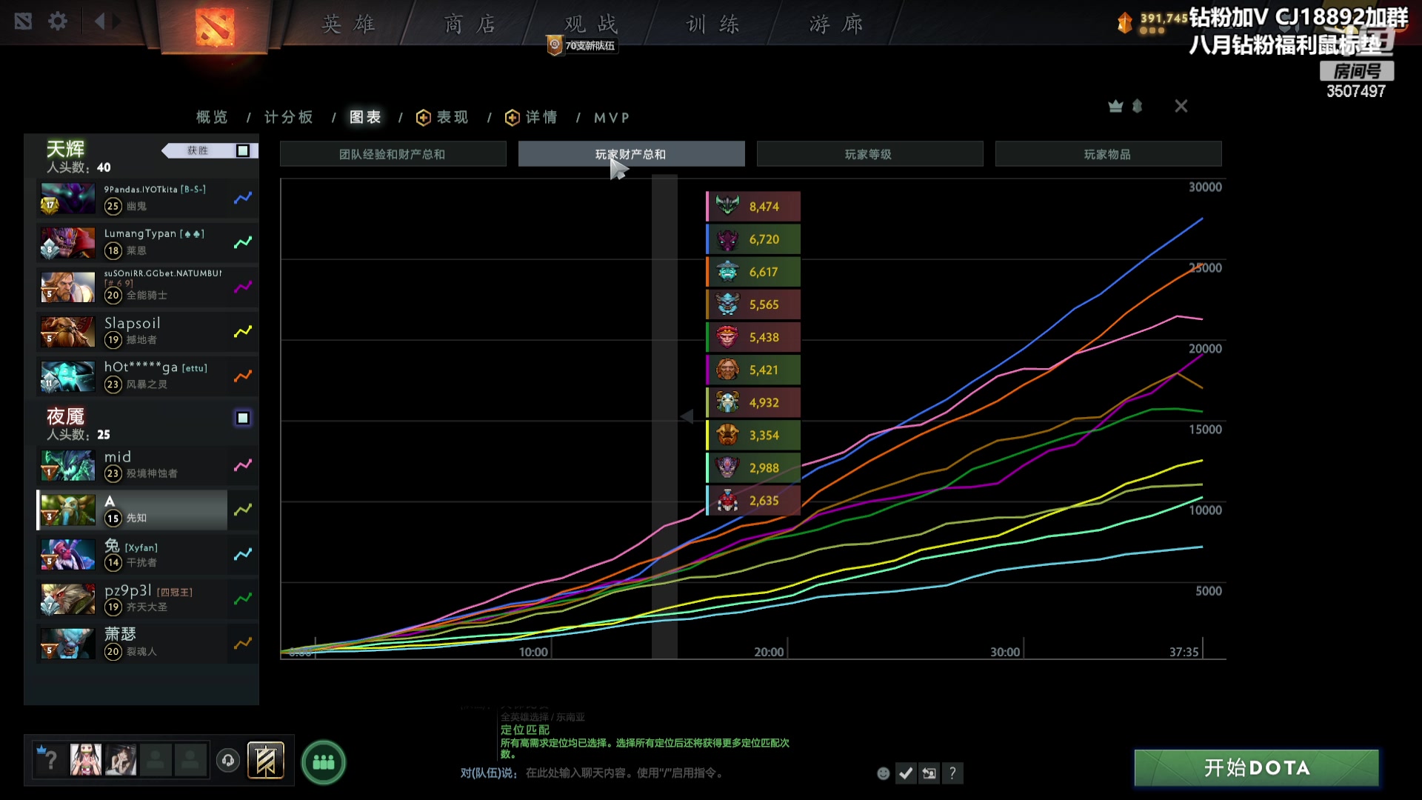Click the legend entry showing 8,474
This screenshot has height=800, width=1422.
click(753, 207)
